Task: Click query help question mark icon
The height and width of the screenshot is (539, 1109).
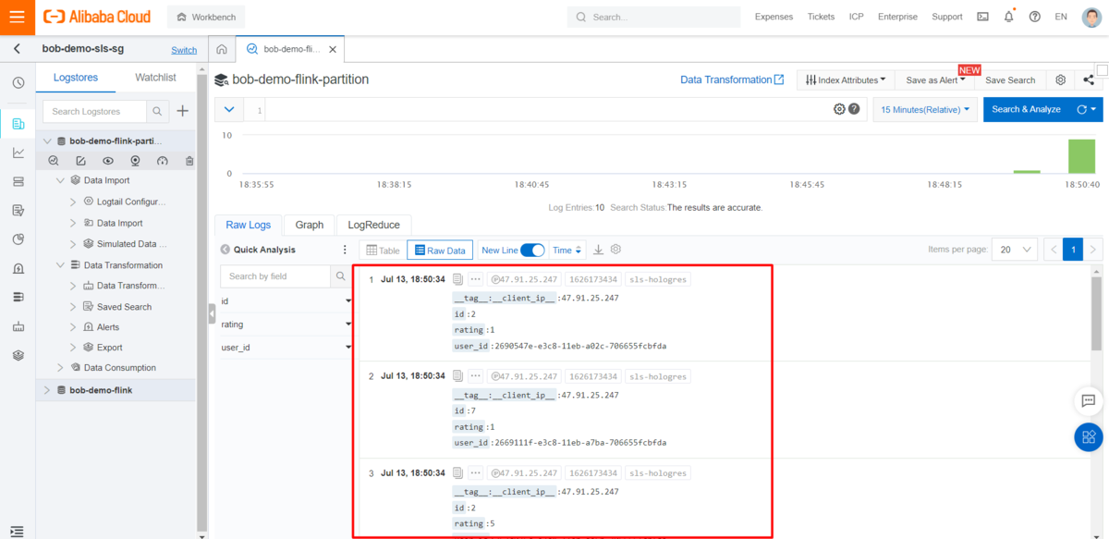Action: tap(854, 109)
